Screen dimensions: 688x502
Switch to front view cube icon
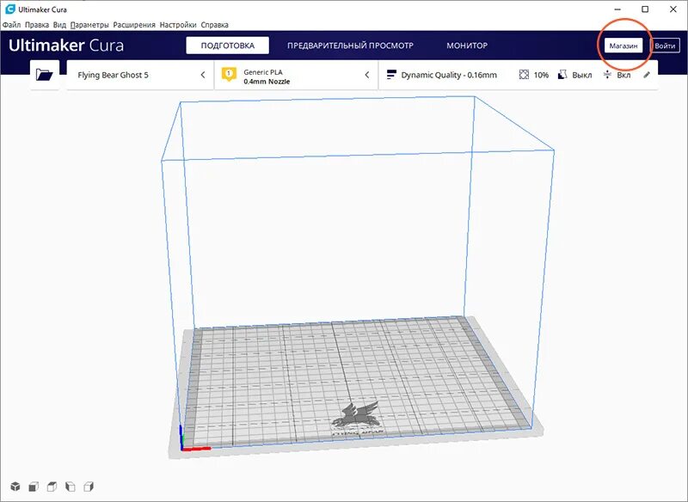click(x=34, y=487)
